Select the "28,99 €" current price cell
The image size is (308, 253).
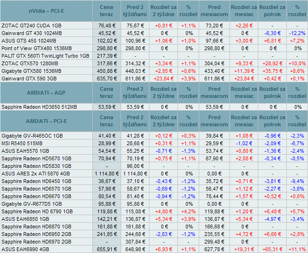pyautogui.click(x=107, y=143)
